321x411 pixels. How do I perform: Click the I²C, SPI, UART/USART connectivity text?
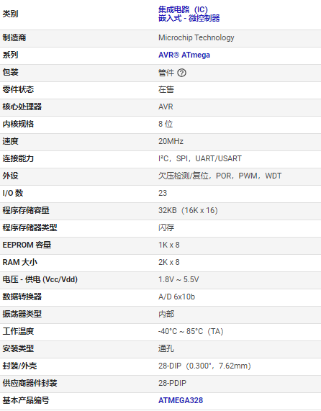[x=200, y=158]
